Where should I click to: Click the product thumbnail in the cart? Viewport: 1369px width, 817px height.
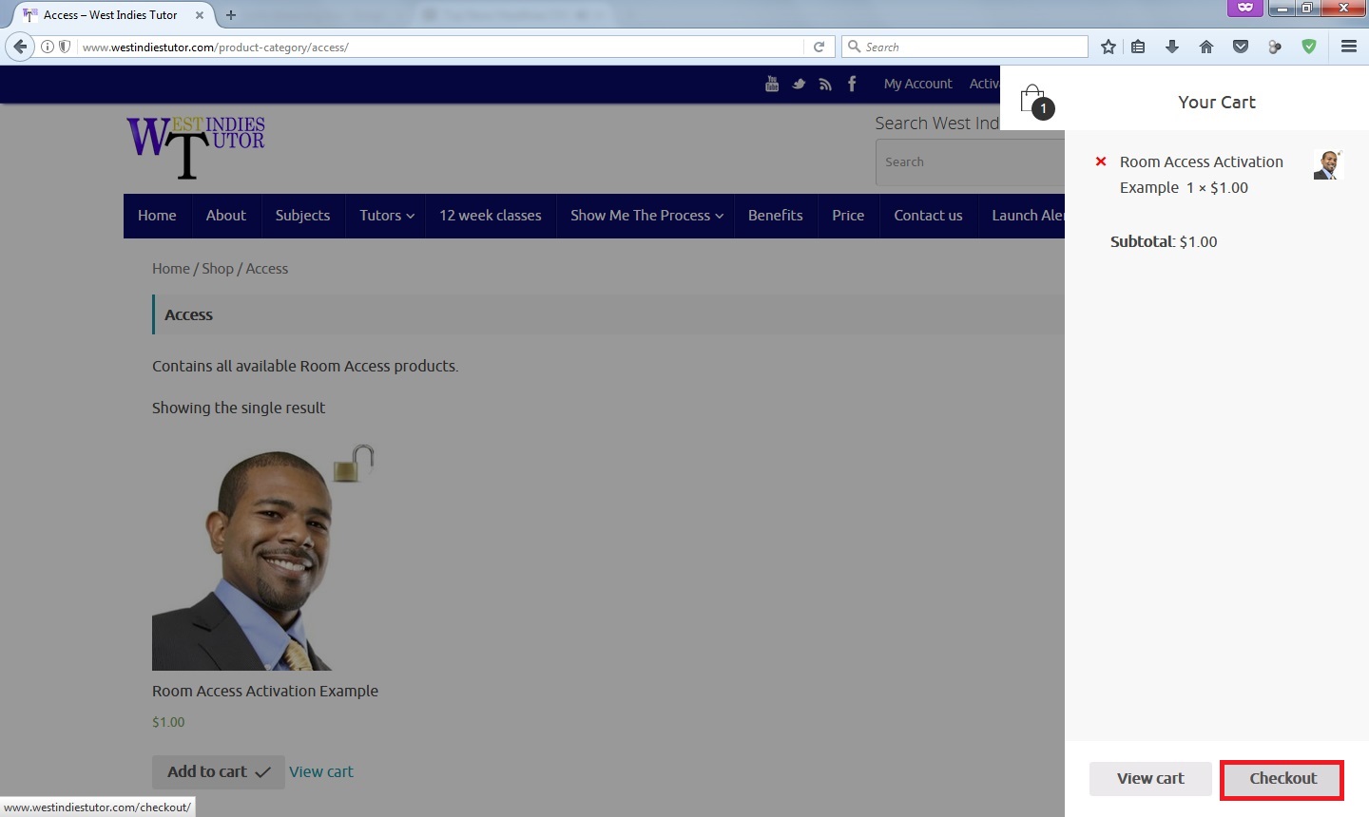point(1327,164)
